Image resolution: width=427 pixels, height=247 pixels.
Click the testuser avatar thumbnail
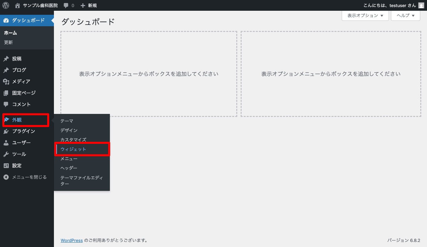pyautogui.click(x=421, y=5)
